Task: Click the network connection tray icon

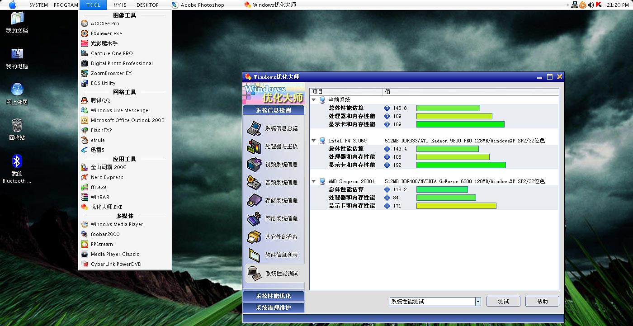Action: tap(575, 5)
